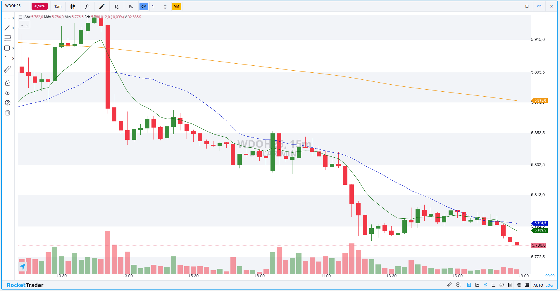The height and width of the screenshot is (291, 560).
Task: Expand the rectangle shape tool options
Action: [13, 48]
